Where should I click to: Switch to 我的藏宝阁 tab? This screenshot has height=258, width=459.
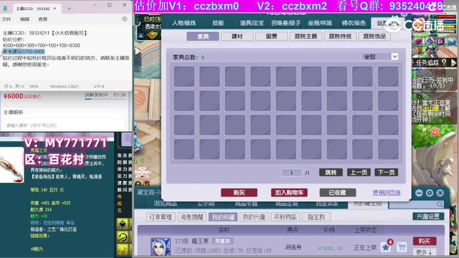click(368, 204)
